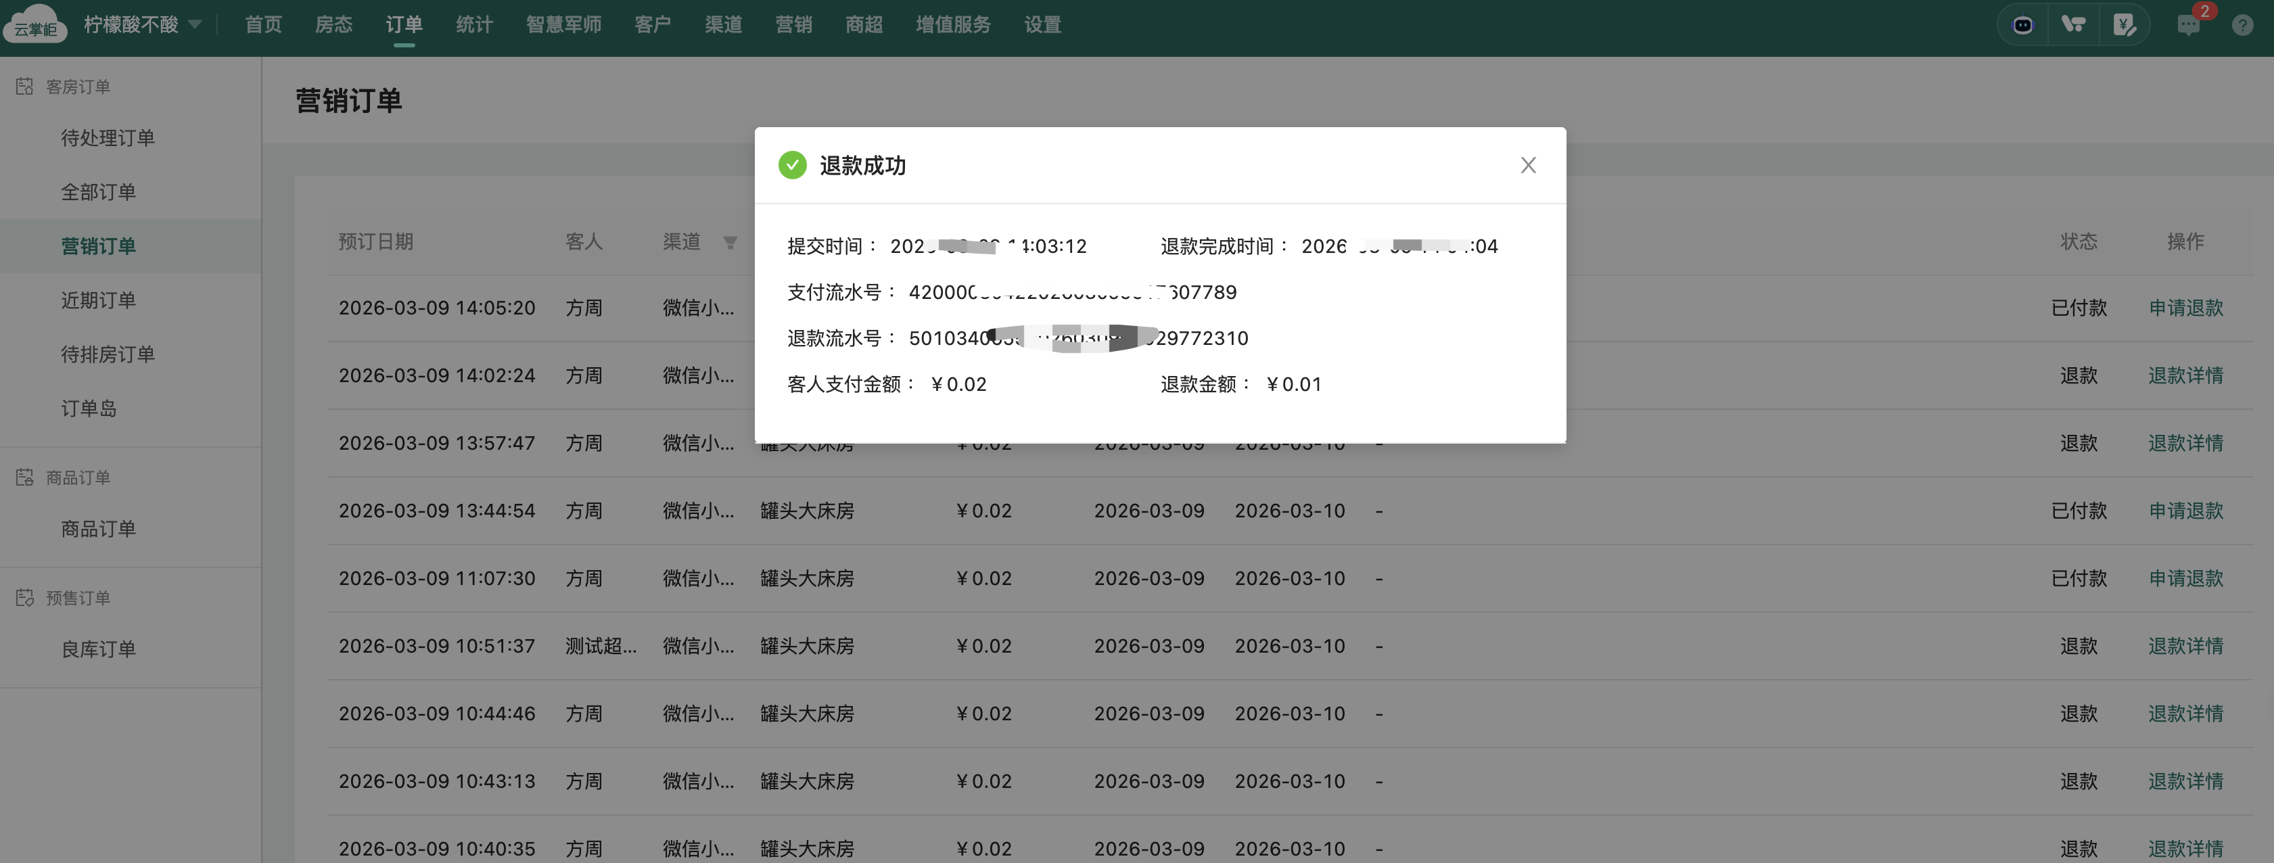Viewport: 2274px width, 863px height.
Task: Click the yen price-edit icon
Action: [2124, 25]
